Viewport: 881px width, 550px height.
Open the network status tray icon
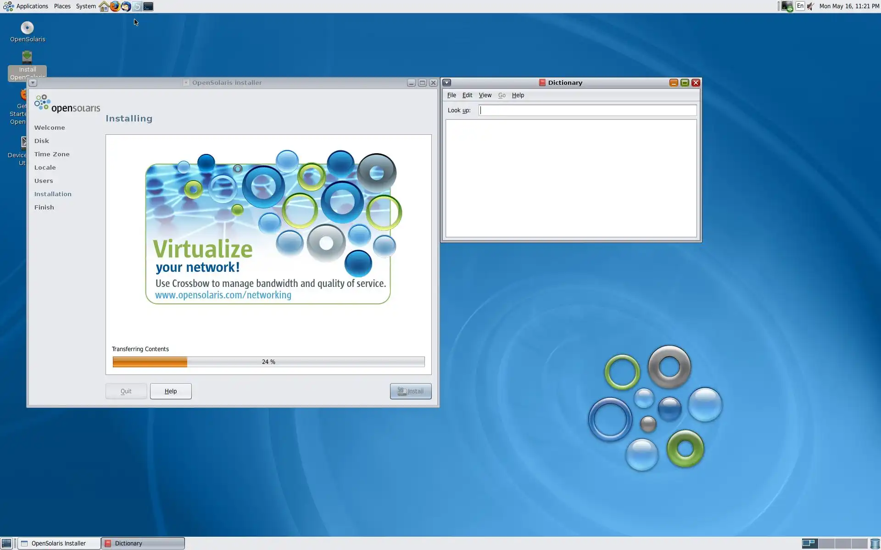click(787, 6)
